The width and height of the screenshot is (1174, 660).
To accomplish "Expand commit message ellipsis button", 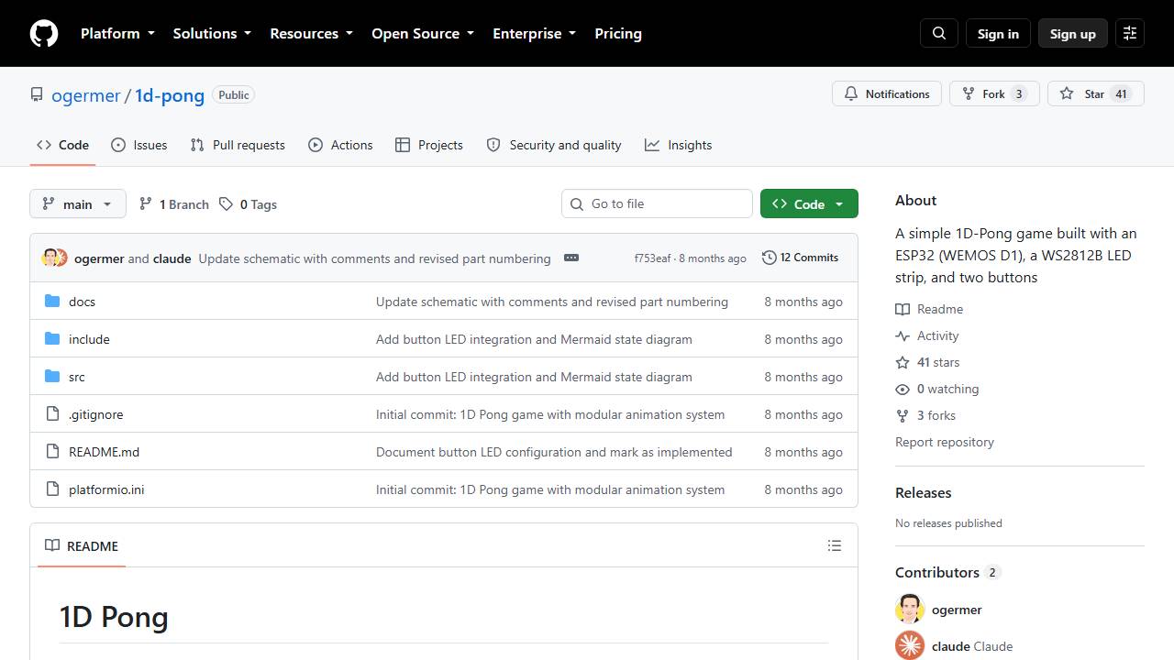I will (x=571, y=258).
